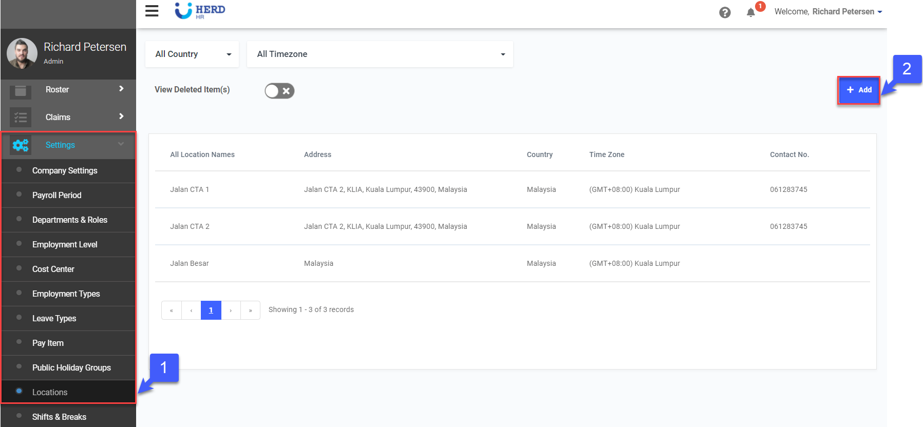Image resolution: width=923 pixels, height=427 pixels.
Task: Click the Roster calendar icon
Action: pos(21,90)
